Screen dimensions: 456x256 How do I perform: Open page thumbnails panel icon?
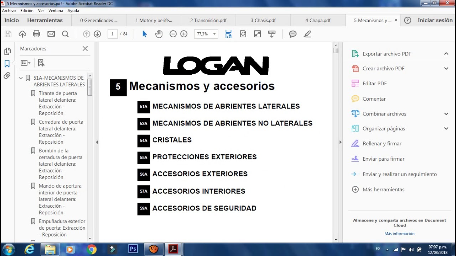(7, 52)
